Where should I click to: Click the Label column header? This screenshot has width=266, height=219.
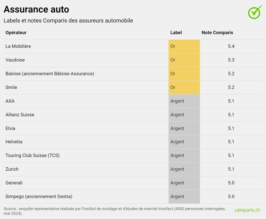[x=176, y=33]
